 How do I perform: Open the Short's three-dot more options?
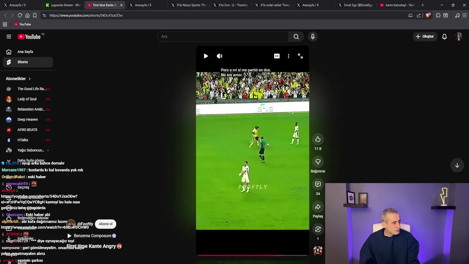click(x=288, y=56)
